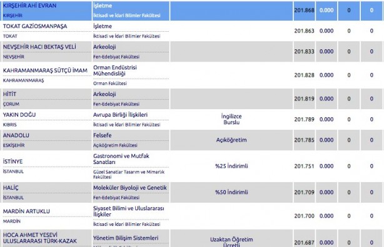Image resolution: width=384 pixels, height=247 pixels.
Task: Click Fen-Edebiyat Fakültesi in Nevşehir row
Action: (116, 57)
